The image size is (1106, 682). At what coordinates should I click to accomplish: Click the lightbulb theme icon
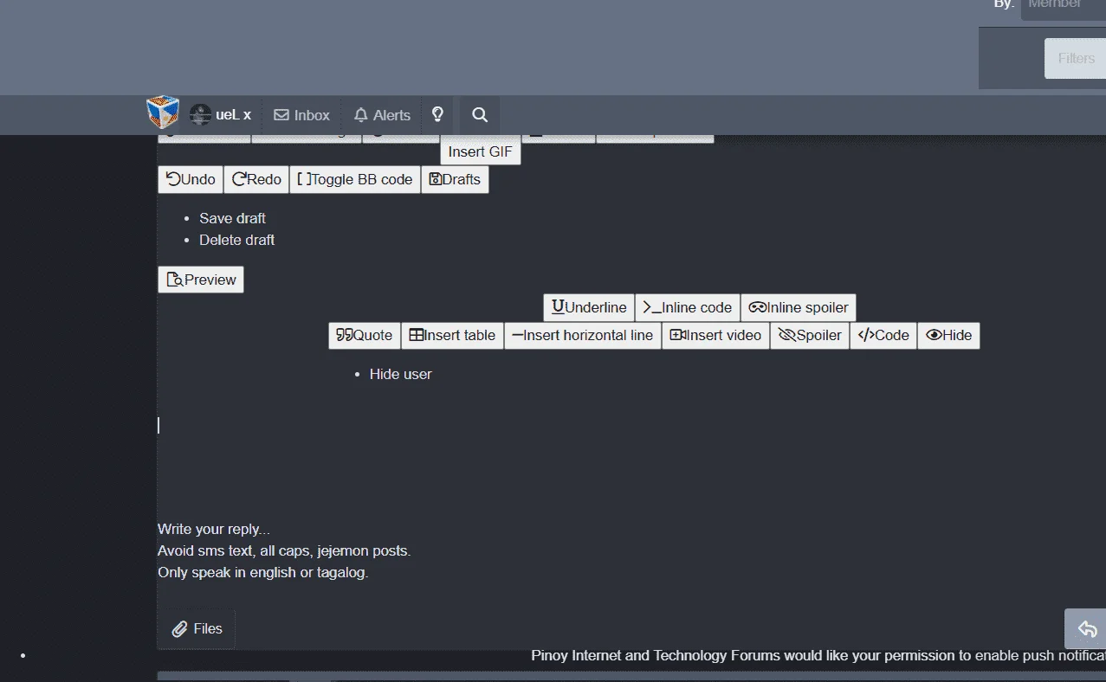tap(438, 114)
